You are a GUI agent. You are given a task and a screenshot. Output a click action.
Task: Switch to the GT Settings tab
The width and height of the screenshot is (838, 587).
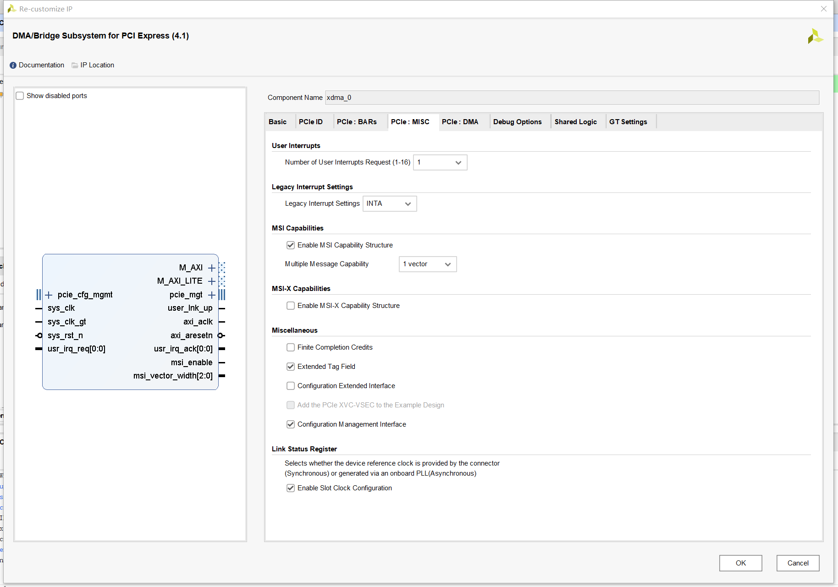(x=628, y=122)
